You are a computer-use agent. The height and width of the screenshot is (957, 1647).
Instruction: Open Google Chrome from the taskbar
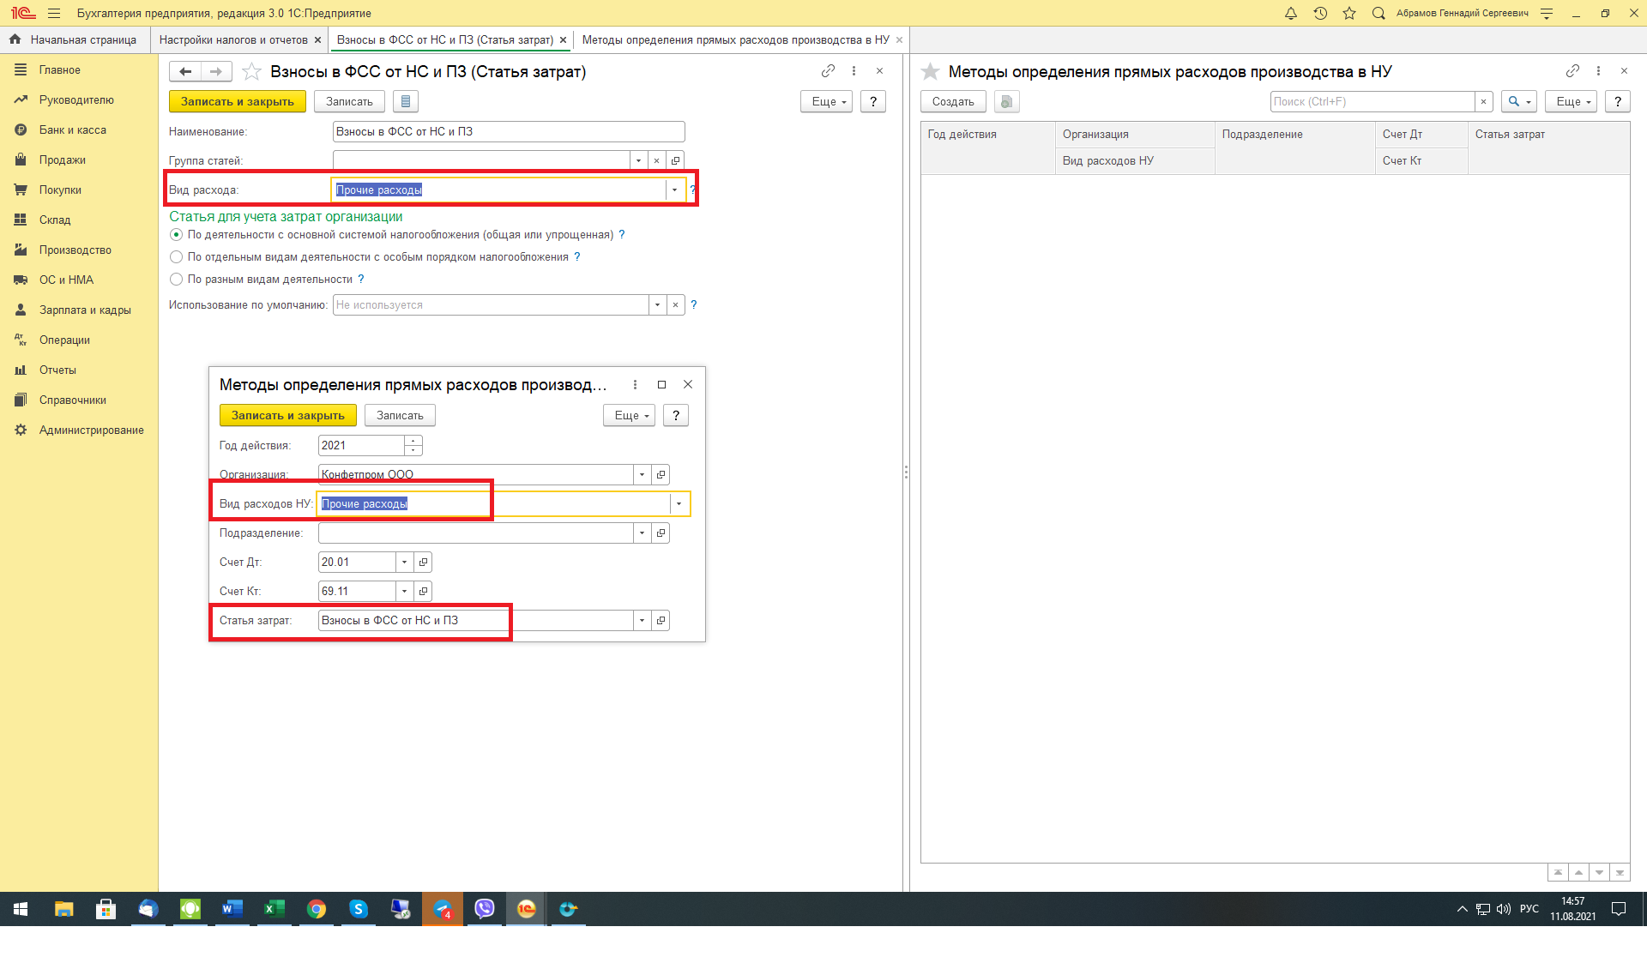(317, 909)
